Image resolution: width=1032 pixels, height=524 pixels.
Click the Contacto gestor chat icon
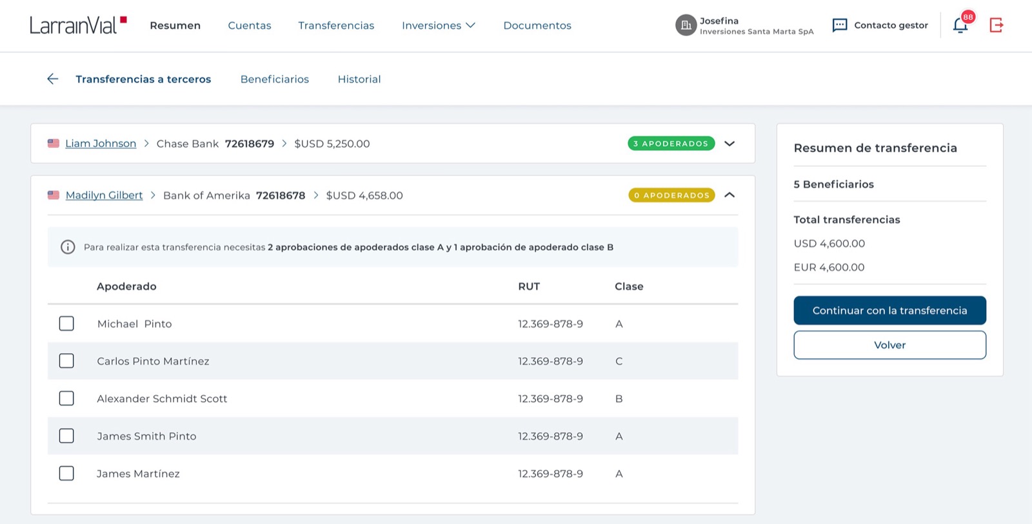(840, 25)
